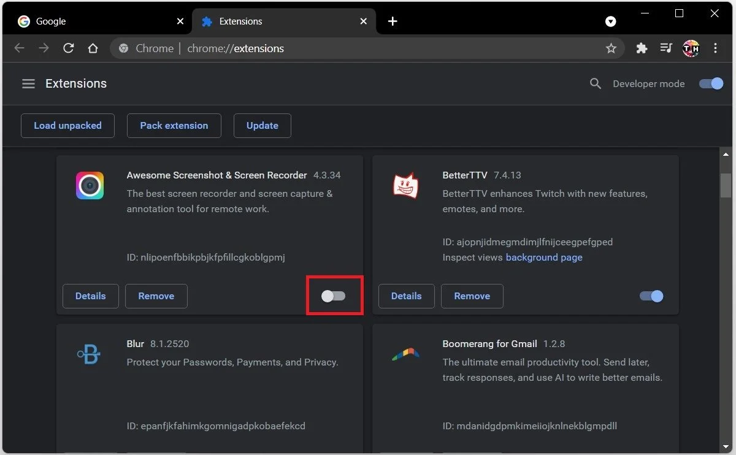Click the BetterTTV ID text
Image resolution: width=736 pixels, height=455 pixels.
[x=527, y=242]
